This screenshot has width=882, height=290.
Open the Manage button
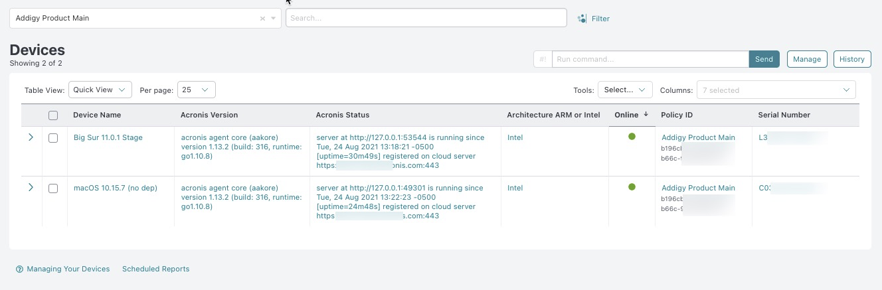(807, 59)
